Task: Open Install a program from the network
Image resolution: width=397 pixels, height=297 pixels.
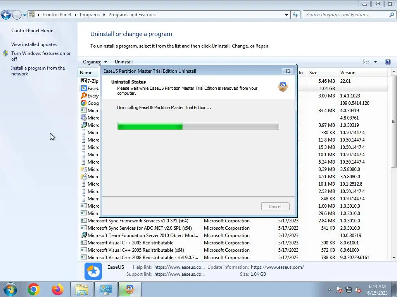Action: pos(38,71)
